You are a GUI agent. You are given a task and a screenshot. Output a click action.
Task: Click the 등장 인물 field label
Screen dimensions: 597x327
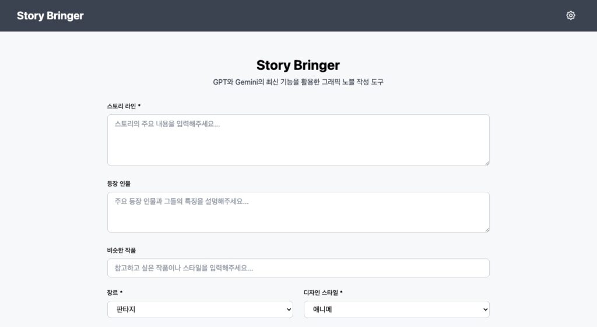point(119,184)
